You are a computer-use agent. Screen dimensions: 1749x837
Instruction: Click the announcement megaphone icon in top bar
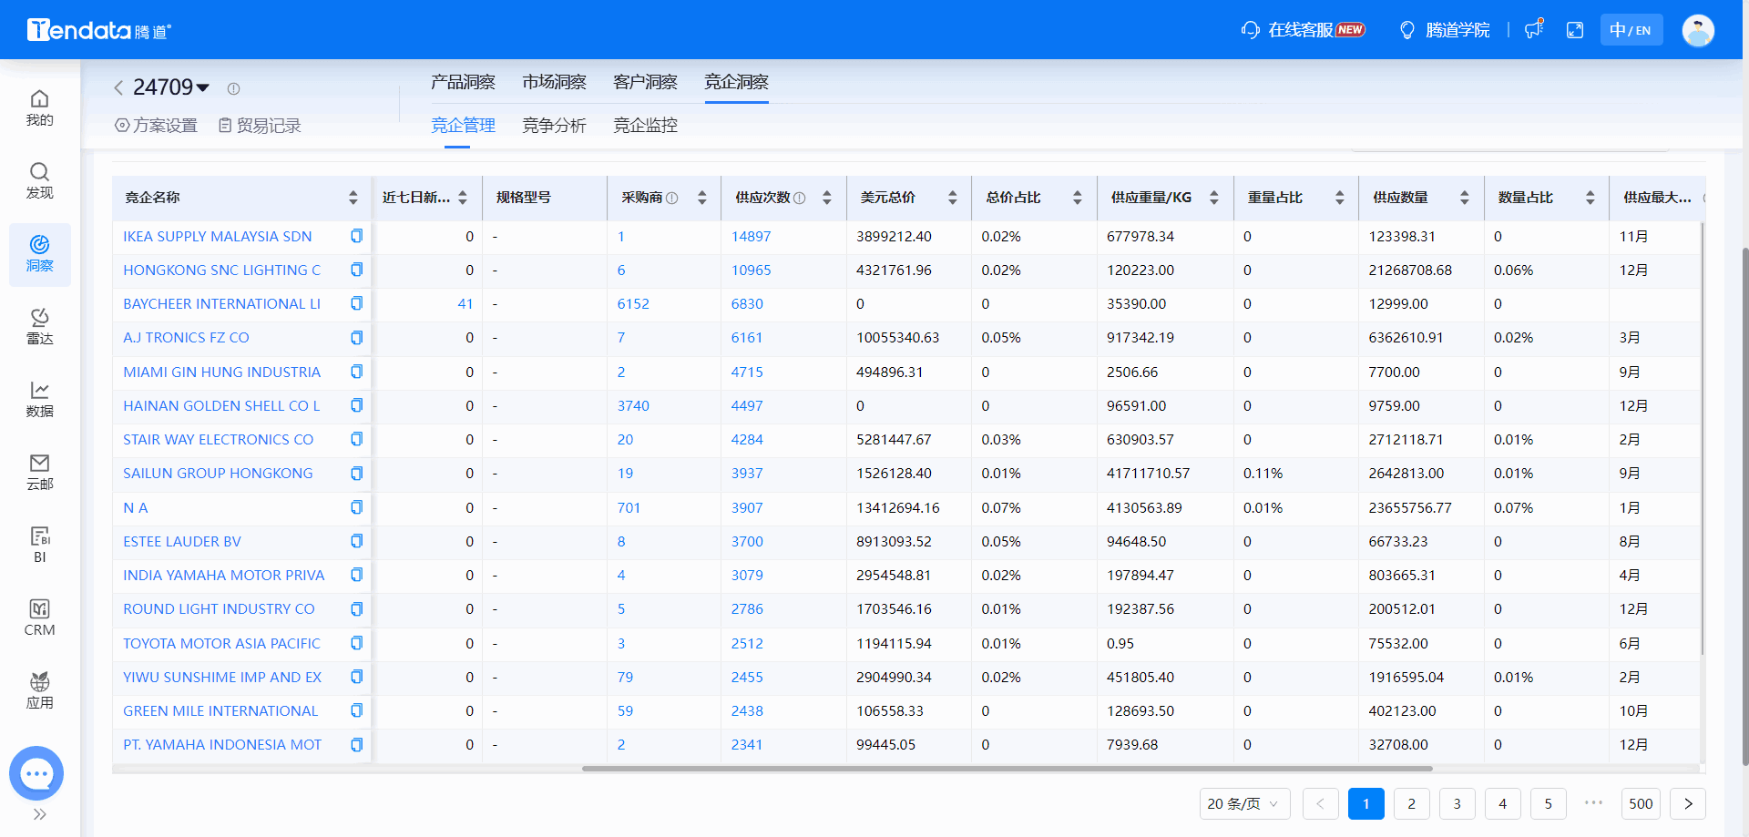(1534, 29)
